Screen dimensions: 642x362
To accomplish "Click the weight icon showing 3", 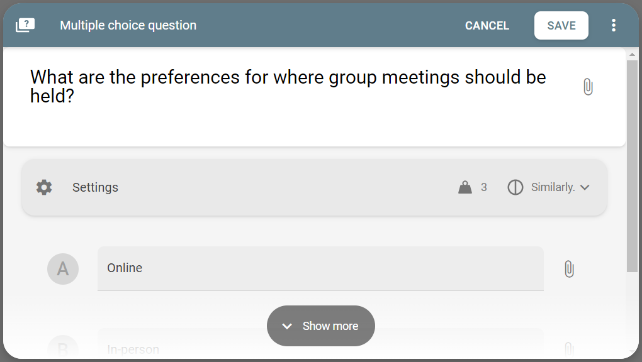I will tap(465, 187).
